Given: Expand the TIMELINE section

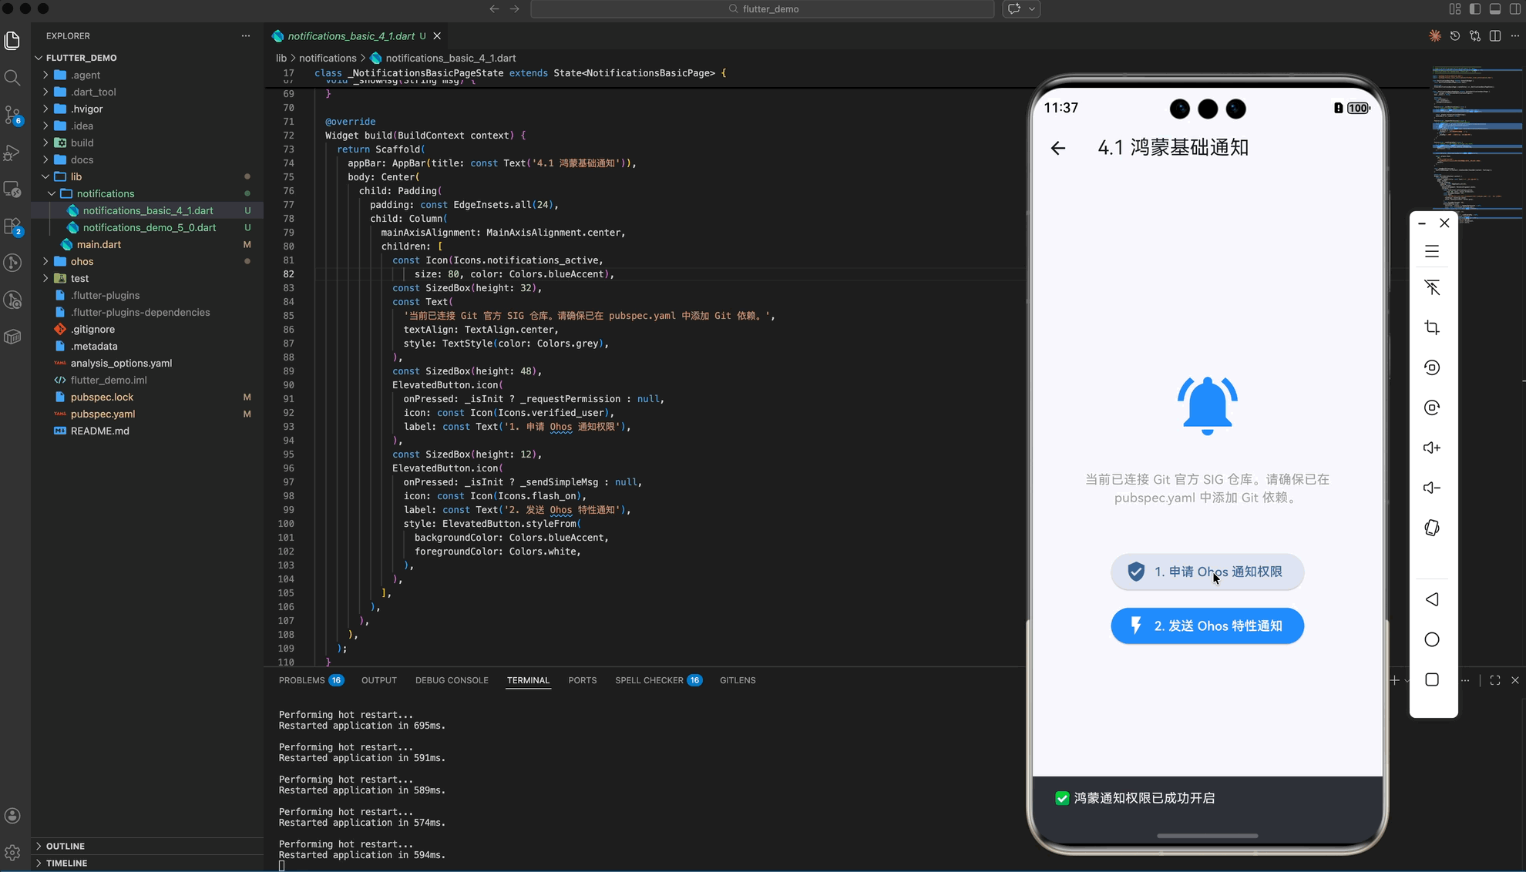Looking at the screenshot, I should coord(146,863).
